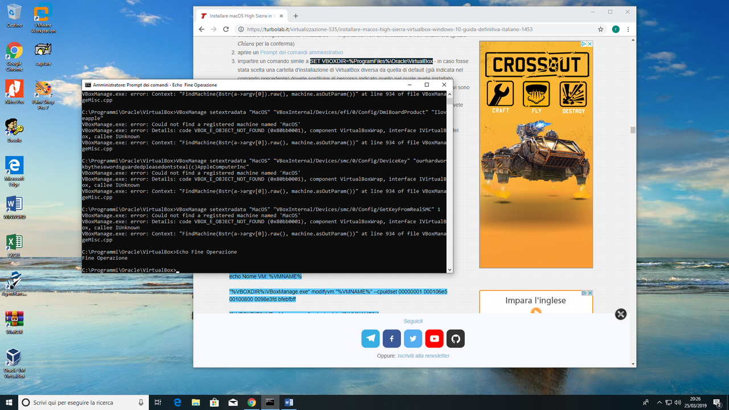Open the capture desktop icon
The image size is (729, 410).
43,54
